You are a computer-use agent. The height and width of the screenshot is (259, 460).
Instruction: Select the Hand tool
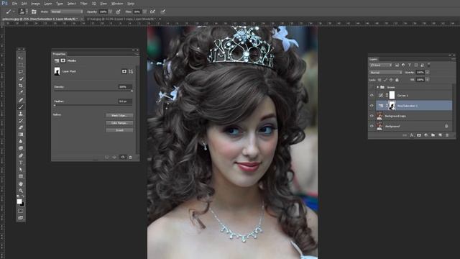(x=21, y=184)
